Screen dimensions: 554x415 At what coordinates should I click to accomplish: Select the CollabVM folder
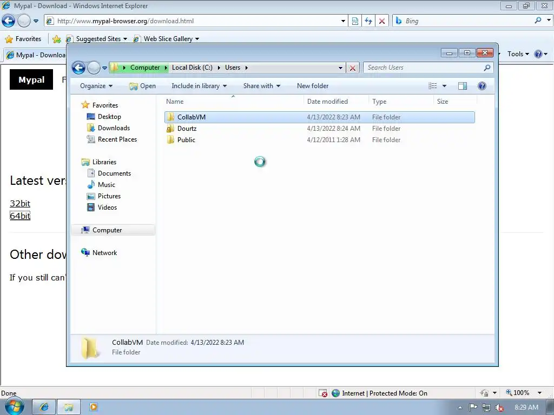[x=319, y=117]
